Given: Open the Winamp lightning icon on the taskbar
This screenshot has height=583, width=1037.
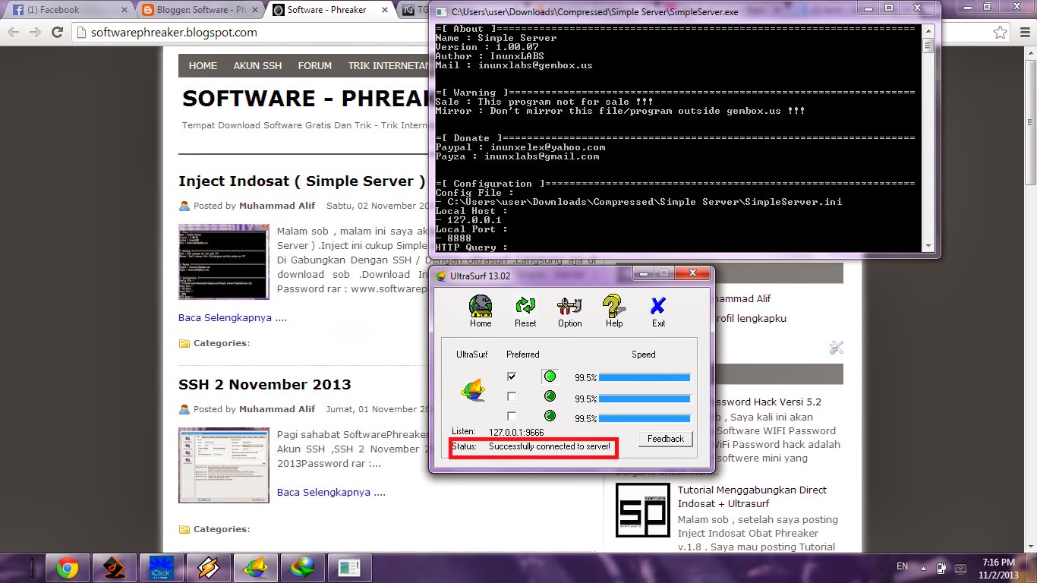Looking at the screenshot, I should [x=207, y=568].
